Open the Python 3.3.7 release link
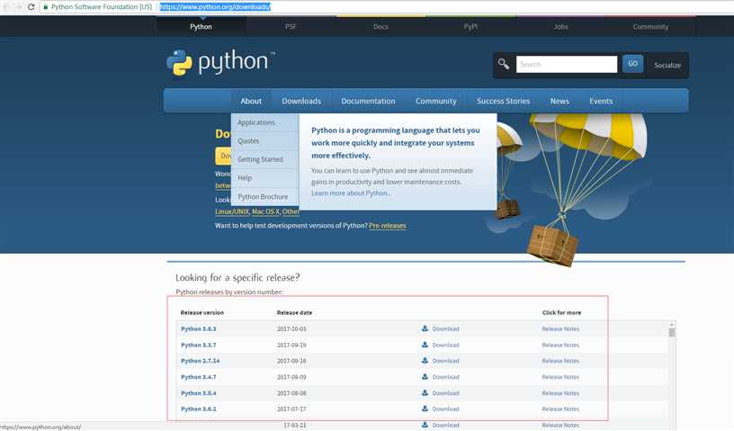Image resolution: width=734 pixels, height=431 pixels. pyautogui.click(x=199, y=345)
